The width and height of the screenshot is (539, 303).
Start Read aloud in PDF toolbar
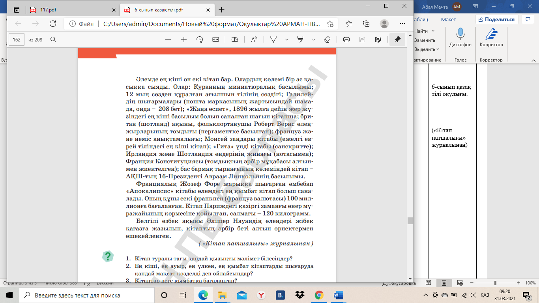click(x=254, y=39)
